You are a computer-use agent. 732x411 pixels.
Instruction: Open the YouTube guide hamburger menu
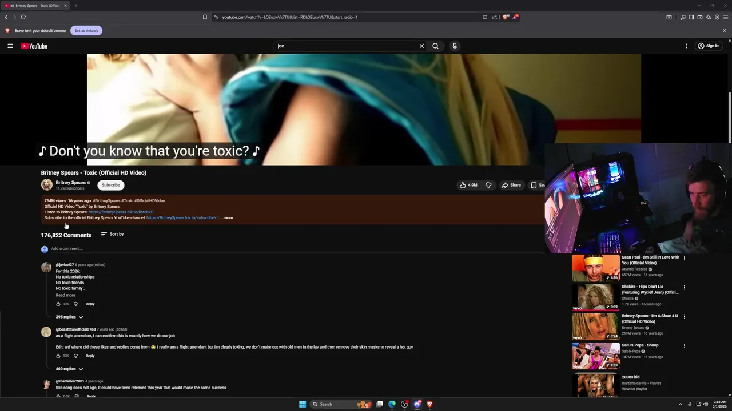tap(10, 46)
